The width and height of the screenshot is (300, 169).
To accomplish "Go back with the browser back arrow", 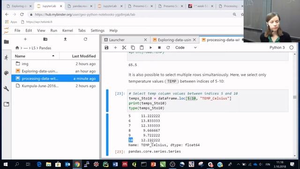I will tap(7, 15).
